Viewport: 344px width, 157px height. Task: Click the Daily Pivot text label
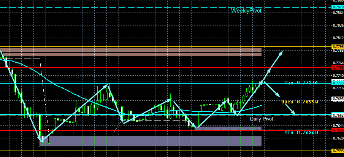click(262, 119)
